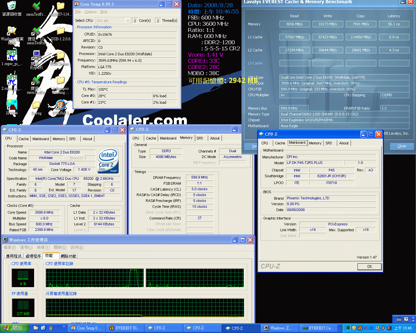Open Task Manager's 關機(U) menu
416x333 pixels.
pyautogui.click(x=60, y=247)
